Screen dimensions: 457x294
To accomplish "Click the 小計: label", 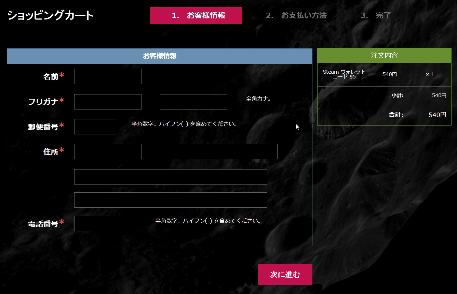I will (x=398, y=95).
